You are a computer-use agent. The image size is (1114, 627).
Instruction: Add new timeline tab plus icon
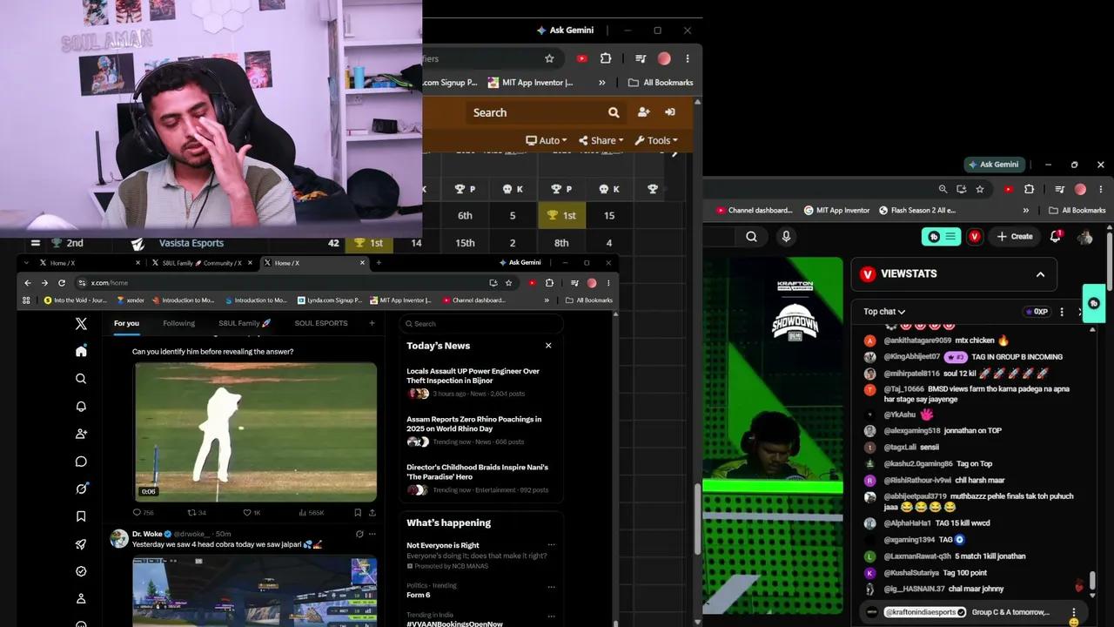(x=372, y=323)
